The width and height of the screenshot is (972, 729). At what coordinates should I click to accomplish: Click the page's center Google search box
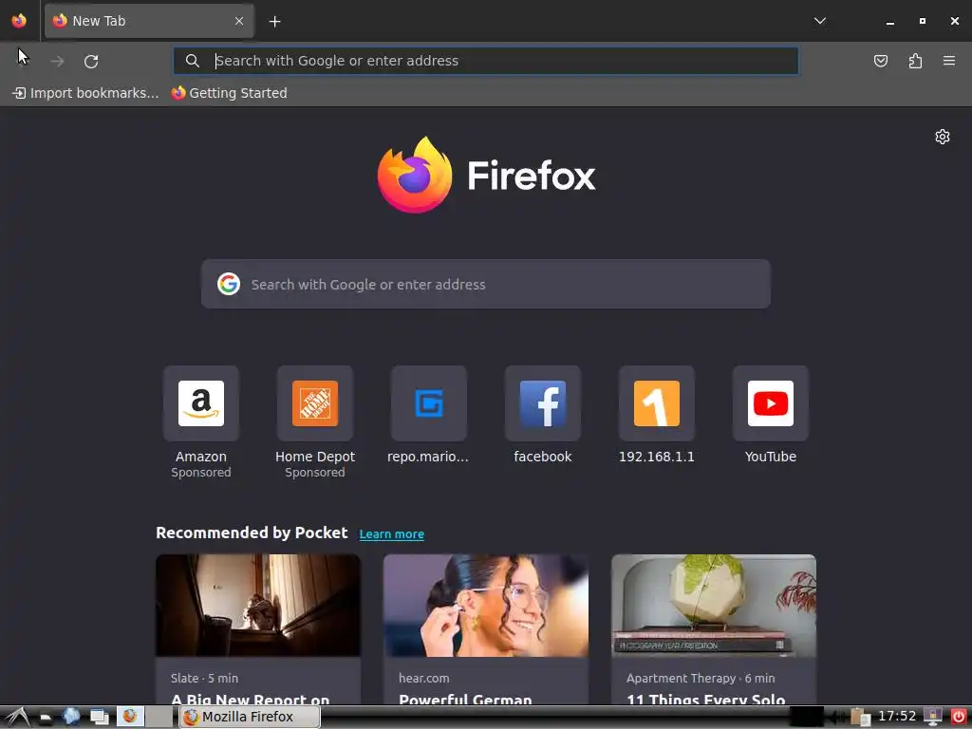pyautogui.click(x=486, y=284)
